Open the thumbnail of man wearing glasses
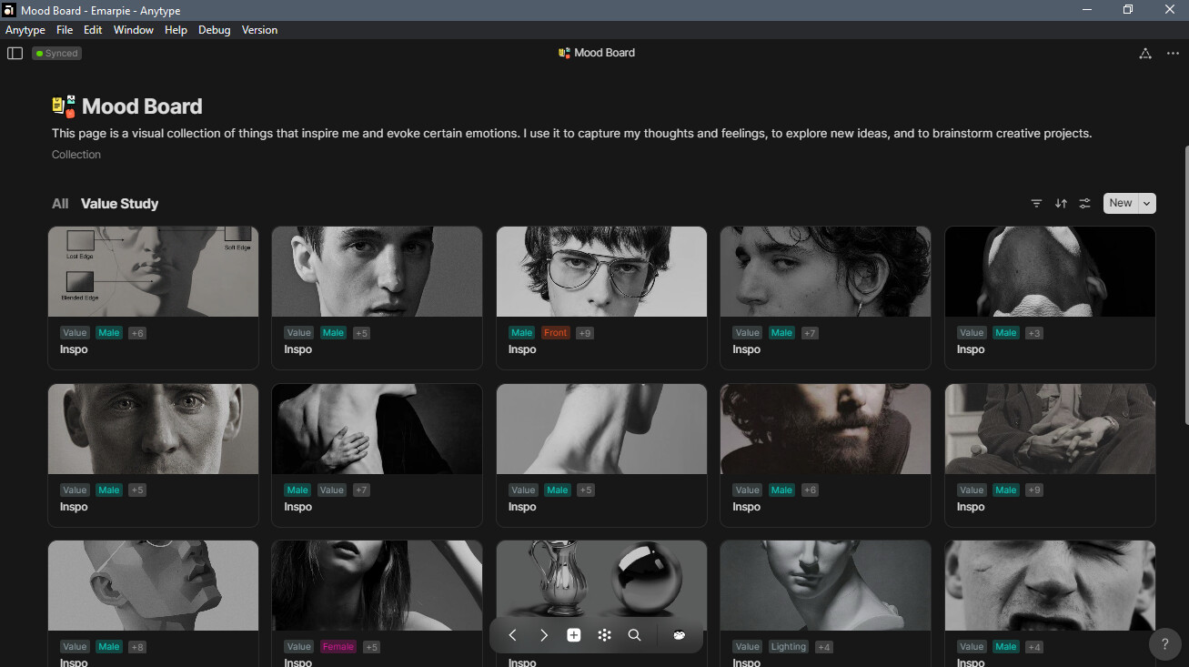 click(x=601, y=271)
